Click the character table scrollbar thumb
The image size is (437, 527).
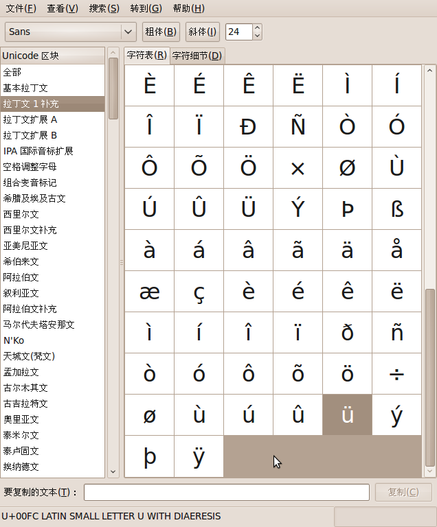pyautogui.click(x=429, y=377)
